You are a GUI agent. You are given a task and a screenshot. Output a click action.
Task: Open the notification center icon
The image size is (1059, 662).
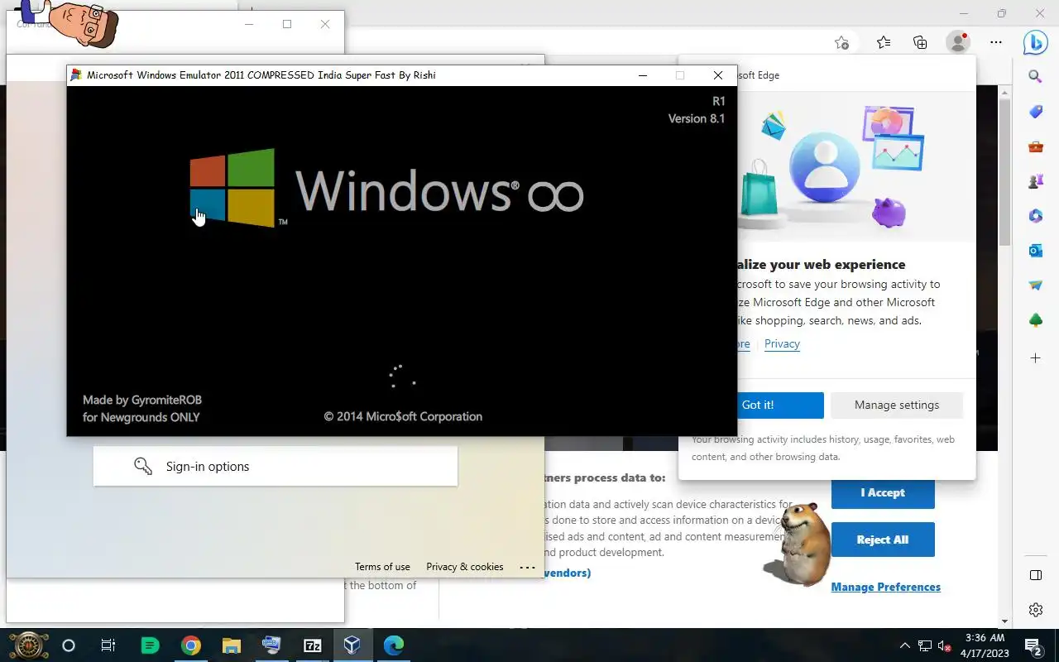click(x=1033, y=645)
